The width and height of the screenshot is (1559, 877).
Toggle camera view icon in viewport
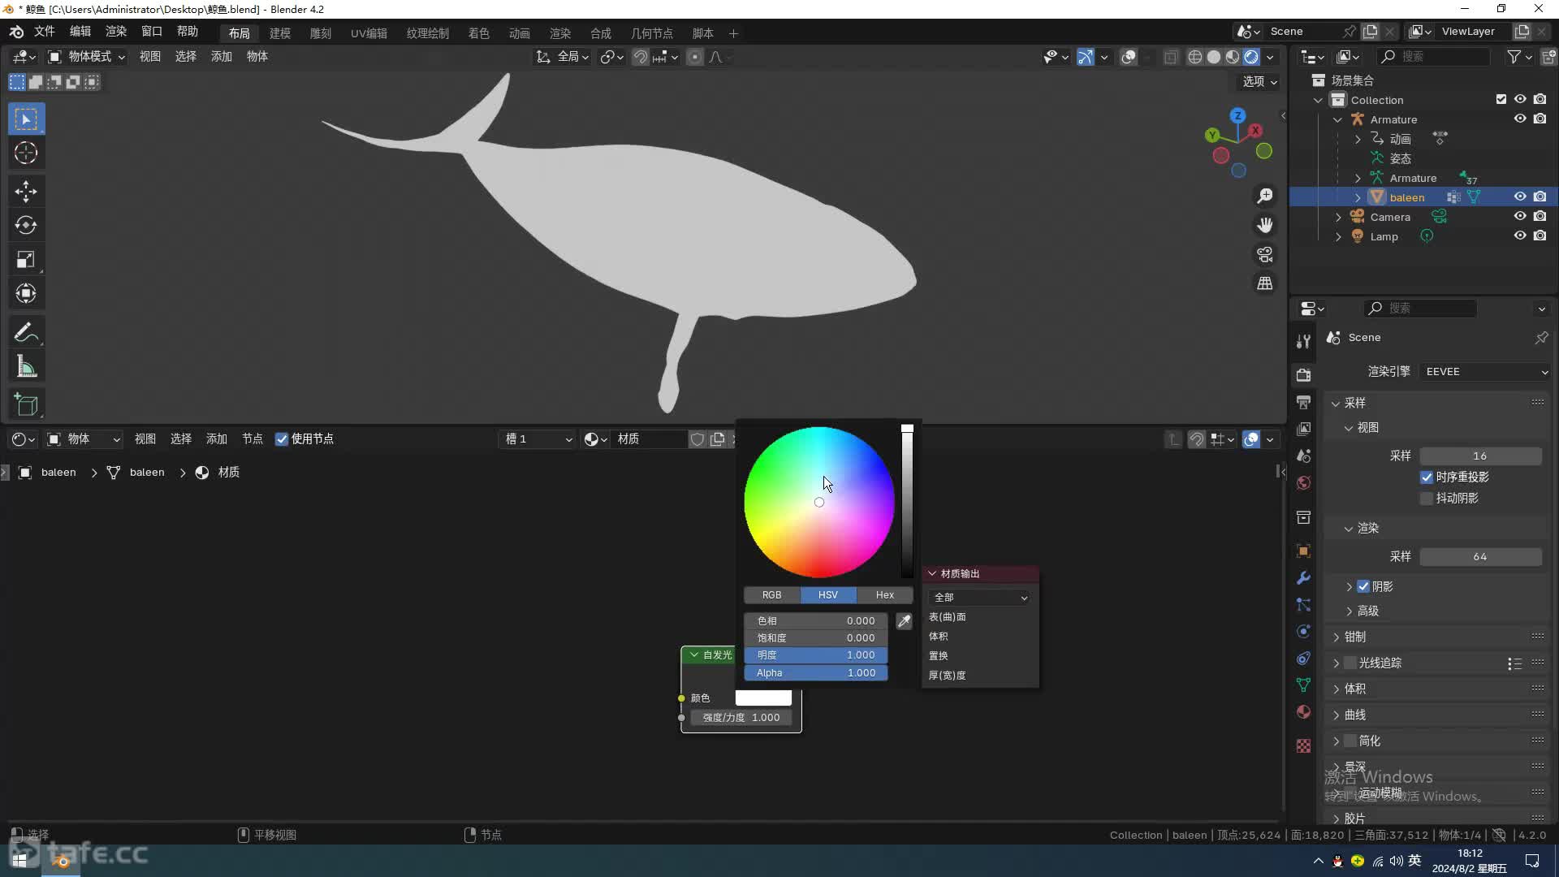point(1265,254)
